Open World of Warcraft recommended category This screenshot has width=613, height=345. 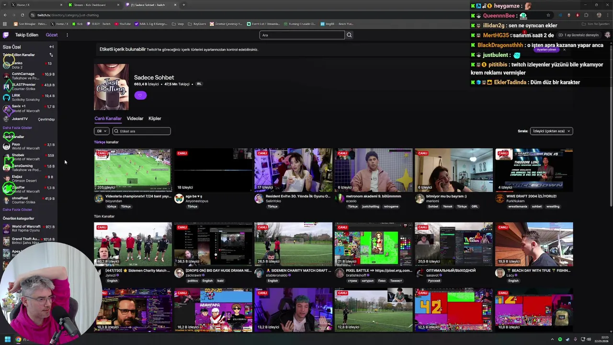28,228
